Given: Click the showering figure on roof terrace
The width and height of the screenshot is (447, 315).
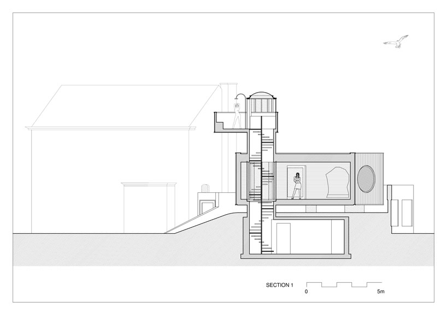Looking at the screenshot, I should [x=237, y=116].
